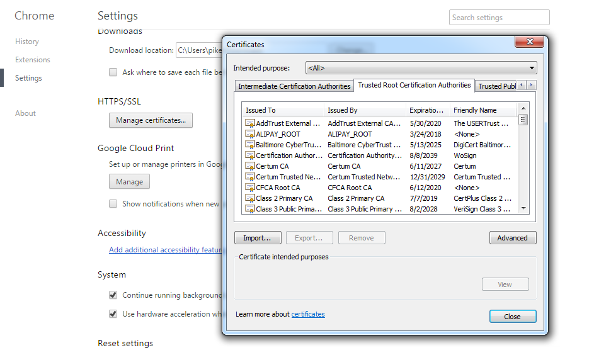Screen dimensions: 594x355
Task: Click the Export... button
Action: pos(309,238)
